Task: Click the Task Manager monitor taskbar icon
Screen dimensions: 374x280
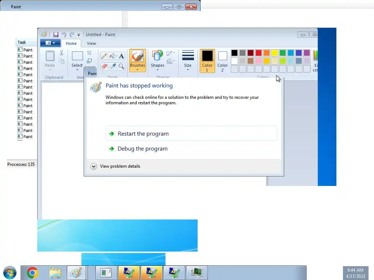Action: pos(197,273)
